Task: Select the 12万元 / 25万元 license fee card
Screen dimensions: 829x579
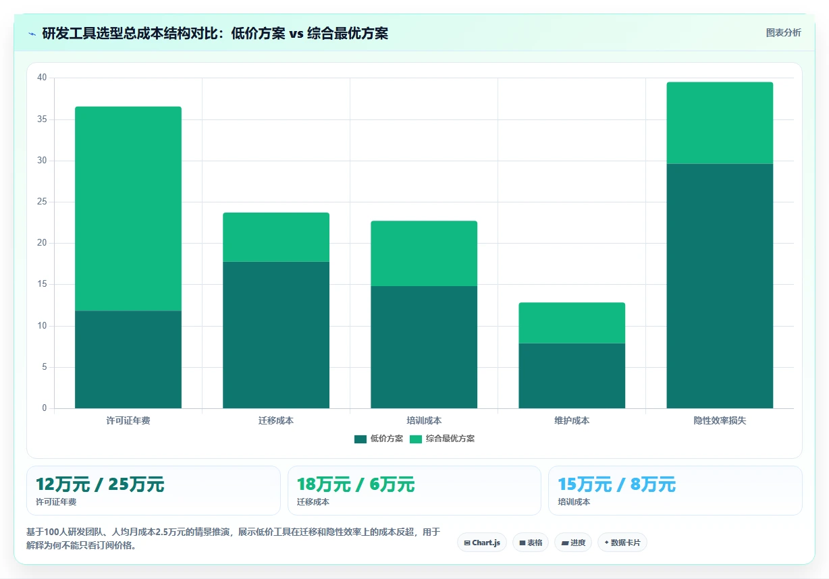Action: 153,491
